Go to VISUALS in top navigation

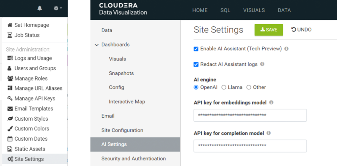tap(254, 10)
